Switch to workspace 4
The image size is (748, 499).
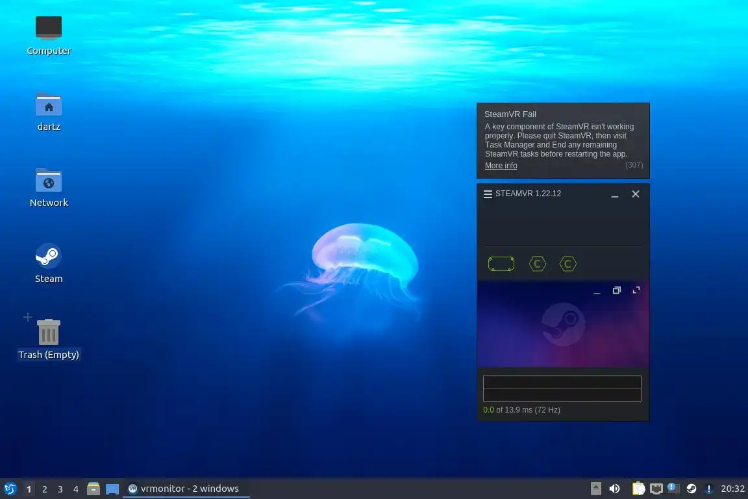(76, 489)
